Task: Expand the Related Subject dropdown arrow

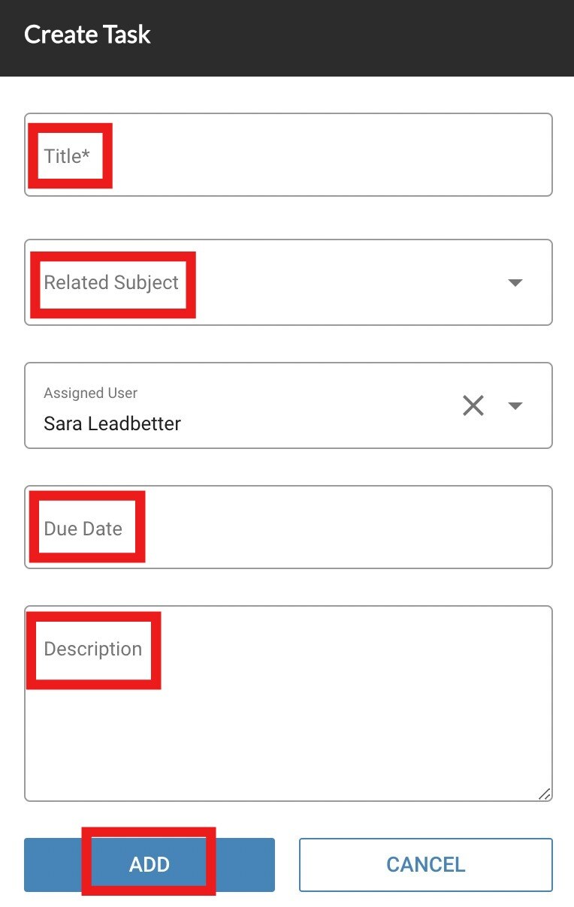Action: [515, 282]
